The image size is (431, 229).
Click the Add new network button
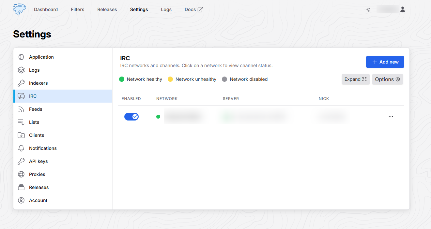coord(385,62)
